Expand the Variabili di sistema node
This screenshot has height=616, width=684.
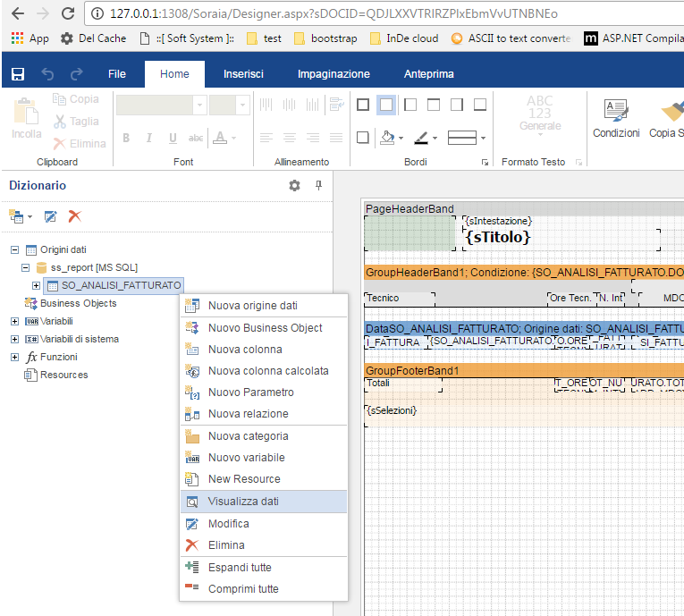point(15,340)
